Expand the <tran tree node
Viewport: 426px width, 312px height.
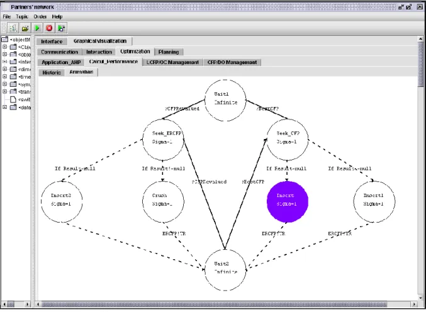pos(4,91)
